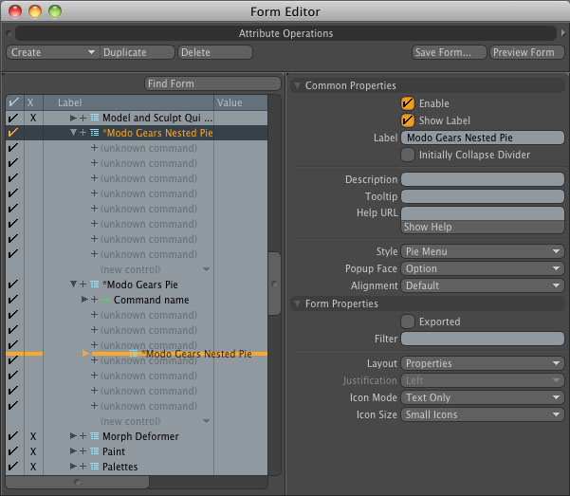This screenshot has height=496, width=570.
Task: Toggle enable checkmark on Morph Deformer row
Action: click(13, 436)
